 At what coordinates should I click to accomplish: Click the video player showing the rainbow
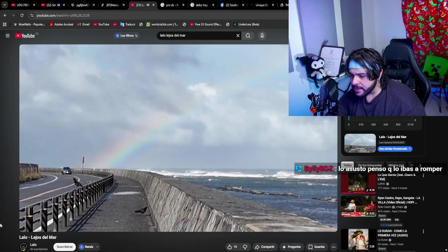pos(178,138)
